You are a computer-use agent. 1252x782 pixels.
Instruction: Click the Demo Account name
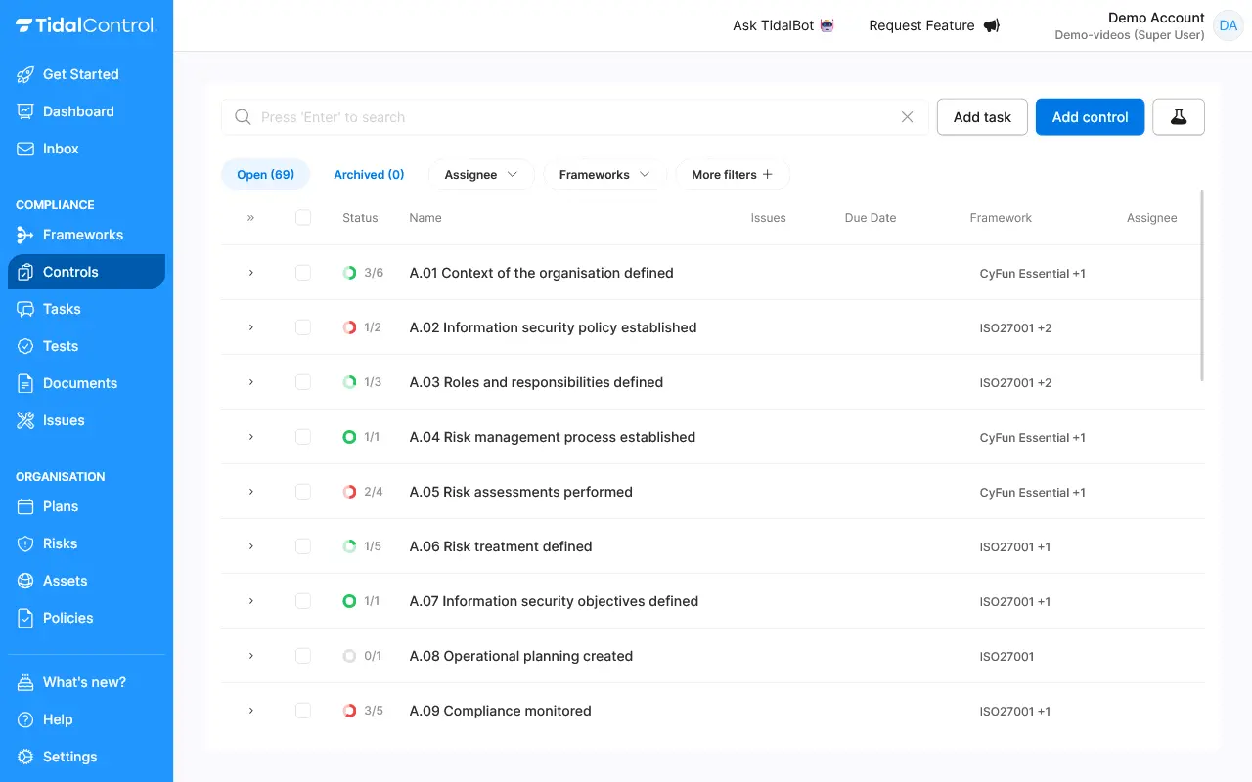[x=1156, y=18]
